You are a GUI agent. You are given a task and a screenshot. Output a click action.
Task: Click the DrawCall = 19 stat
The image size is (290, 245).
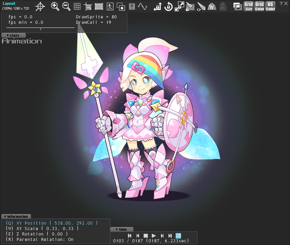93,22
